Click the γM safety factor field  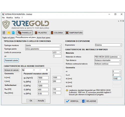pyautogui.click(x=57, y=56)
